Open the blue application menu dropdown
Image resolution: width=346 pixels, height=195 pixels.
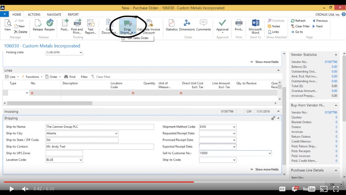pyautogui.click(x=4, y=14)
